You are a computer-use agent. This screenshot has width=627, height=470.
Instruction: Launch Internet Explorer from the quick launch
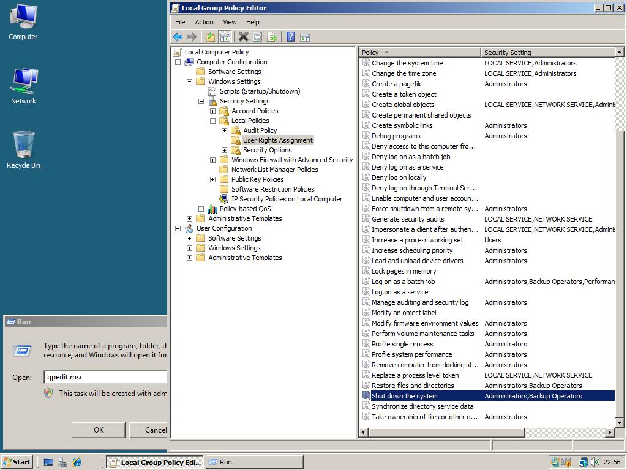point(77,463)
